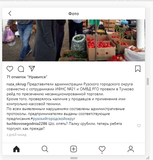Open the Search tab magnifier
This screenshot has width=153, height=160.
click(x=45, y=149)
